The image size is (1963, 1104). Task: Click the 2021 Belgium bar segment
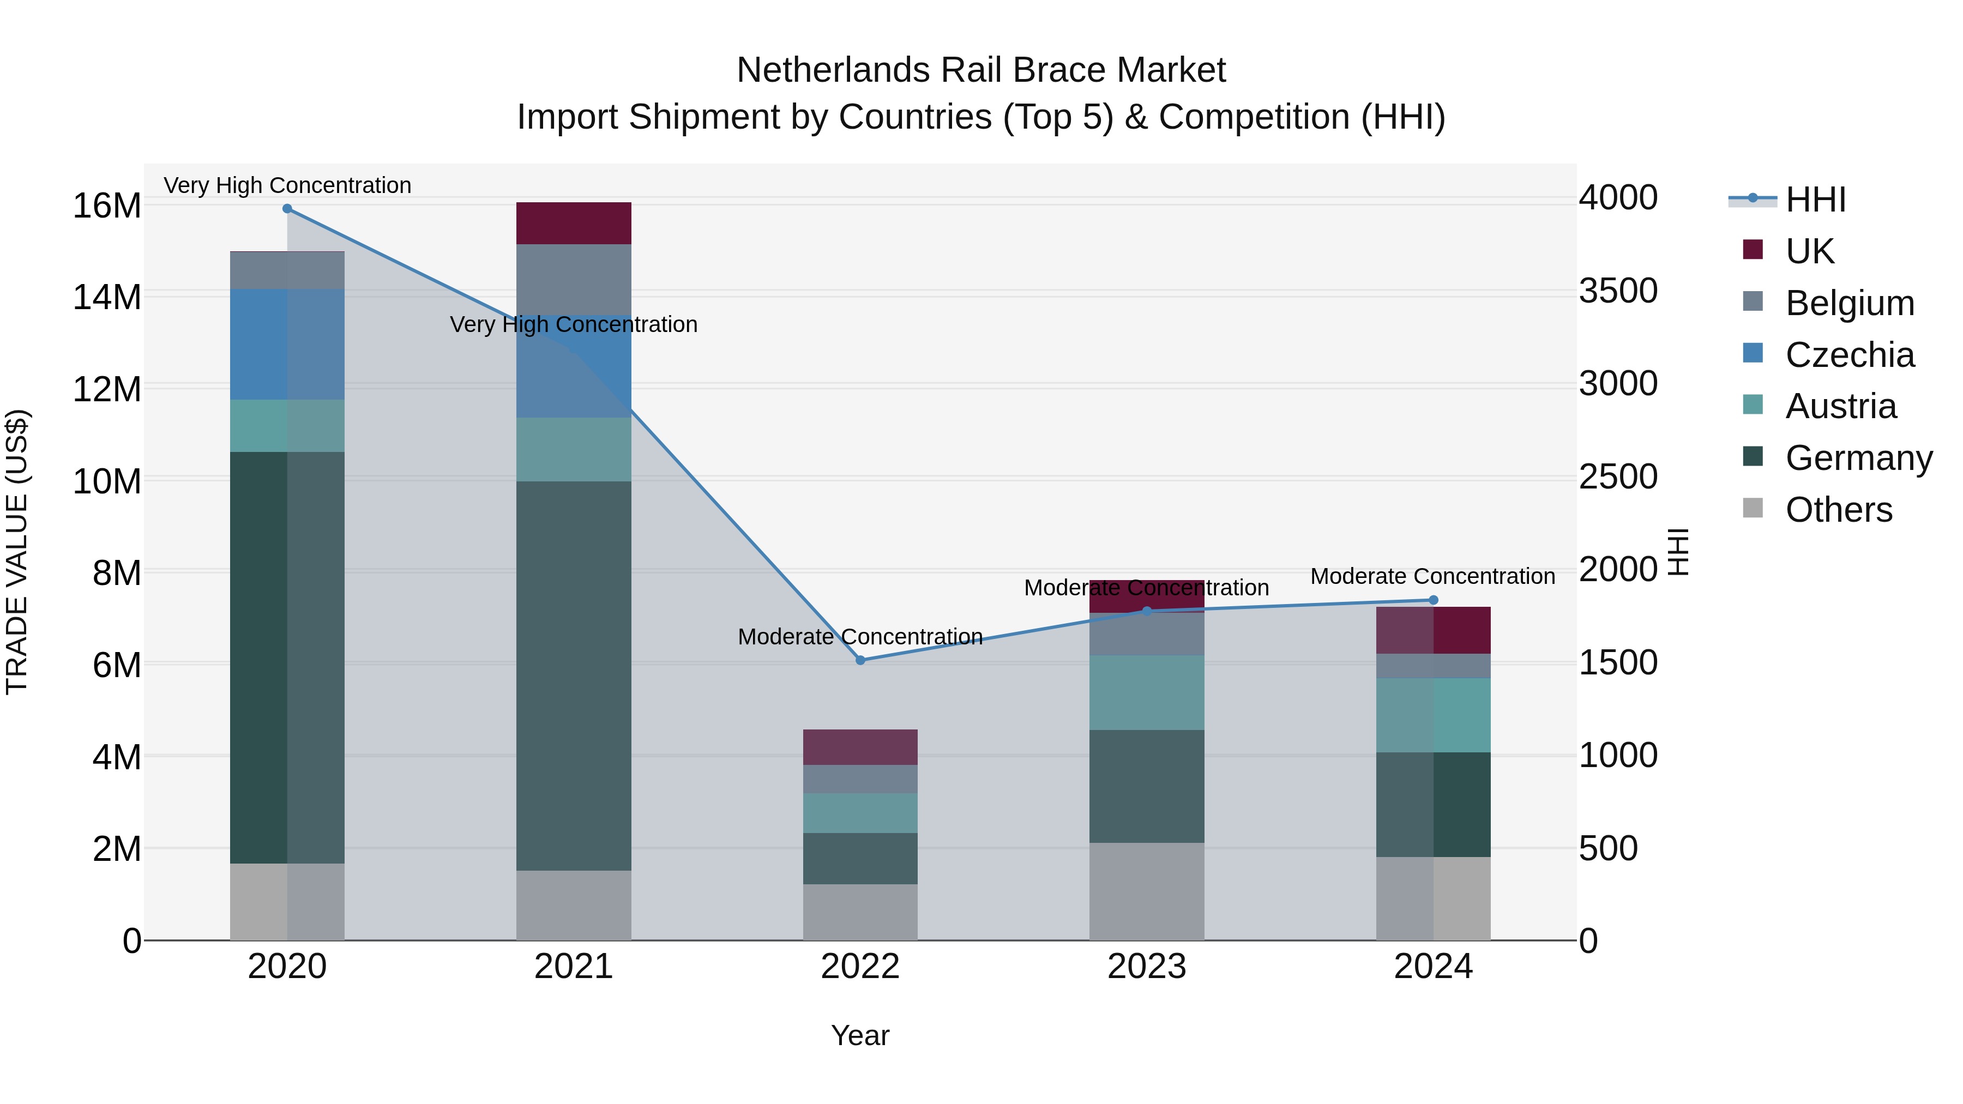[x=574, y=280]
